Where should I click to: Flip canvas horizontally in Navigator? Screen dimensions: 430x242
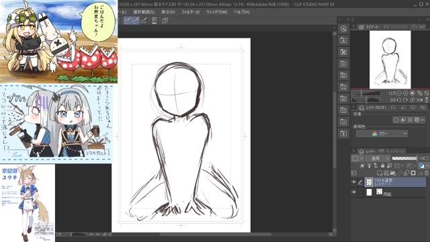point(420,100)
